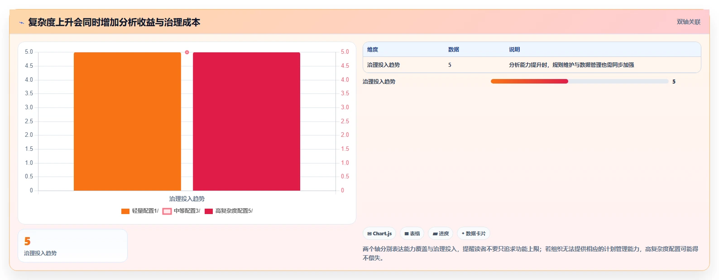This screenshot has height=280, width=719.
Task: Click the right red axis tick label 0.5
Action: [x=345, y=177]
